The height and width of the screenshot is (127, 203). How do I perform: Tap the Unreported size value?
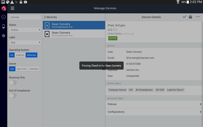[132, 76]
